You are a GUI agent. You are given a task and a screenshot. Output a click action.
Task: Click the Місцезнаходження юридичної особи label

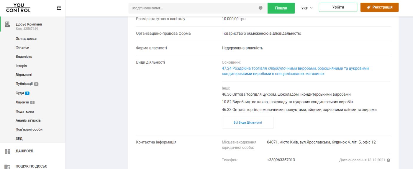click(x=239, y=145)
